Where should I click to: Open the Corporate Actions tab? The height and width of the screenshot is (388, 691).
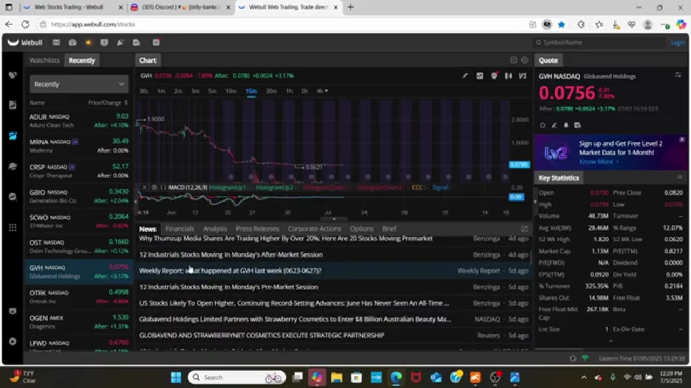(314, 228)
